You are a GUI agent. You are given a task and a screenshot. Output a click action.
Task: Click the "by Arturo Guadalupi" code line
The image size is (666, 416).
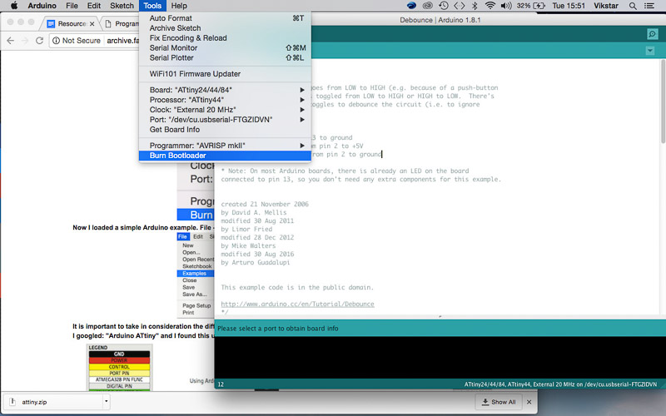pos(256,262)
